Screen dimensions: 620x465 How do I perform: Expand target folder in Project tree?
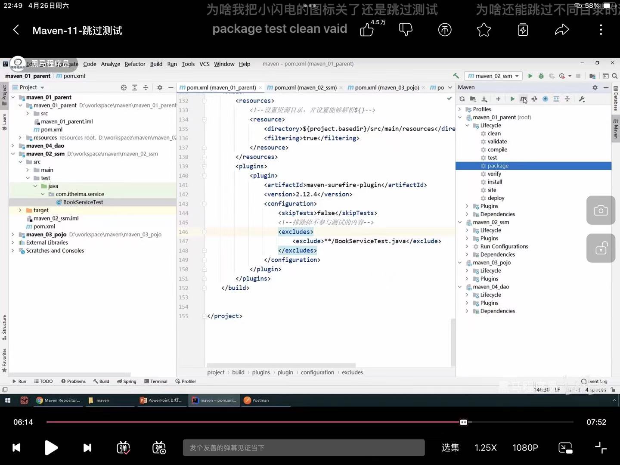pos(20,210)
